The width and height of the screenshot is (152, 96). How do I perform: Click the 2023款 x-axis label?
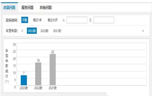pos(24,88)
